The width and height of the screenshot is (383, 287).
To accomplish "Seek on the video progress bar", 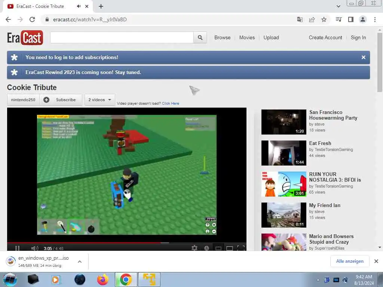I will (126, 243).
